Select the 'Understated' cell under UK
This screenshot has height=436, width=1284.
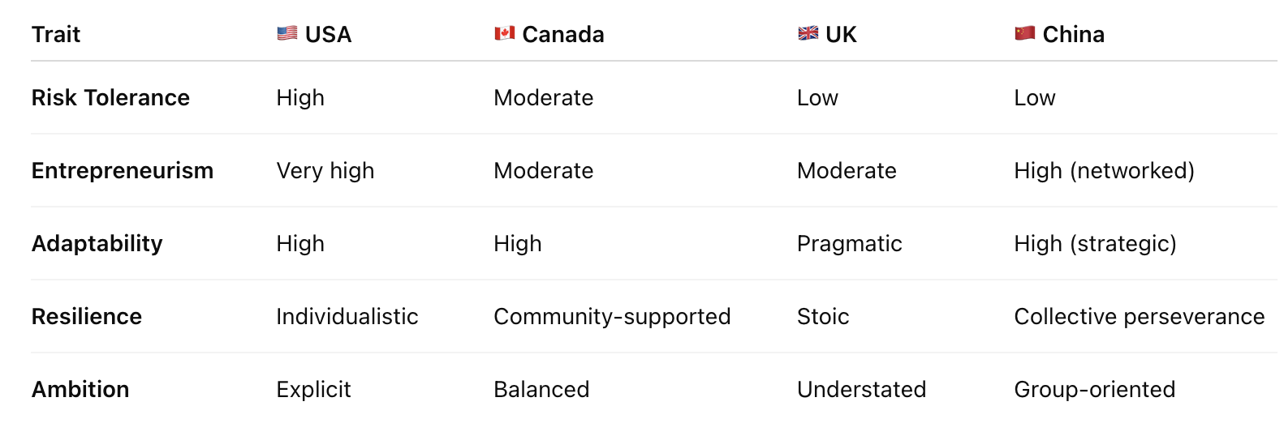click(861, 389)
